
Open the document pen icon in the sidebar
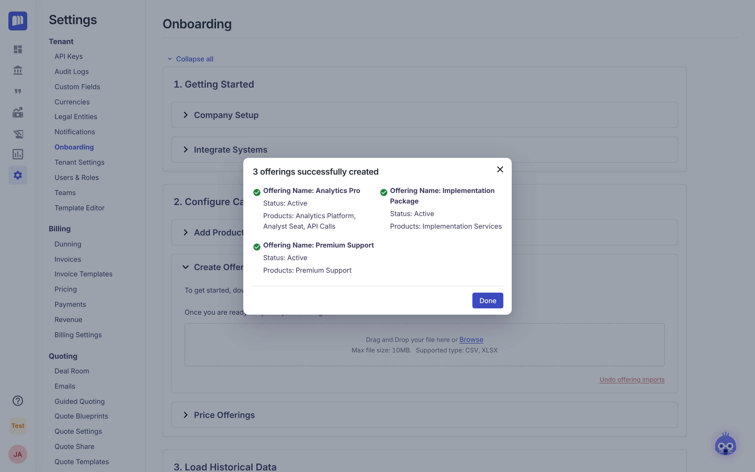tap(18, 134)
